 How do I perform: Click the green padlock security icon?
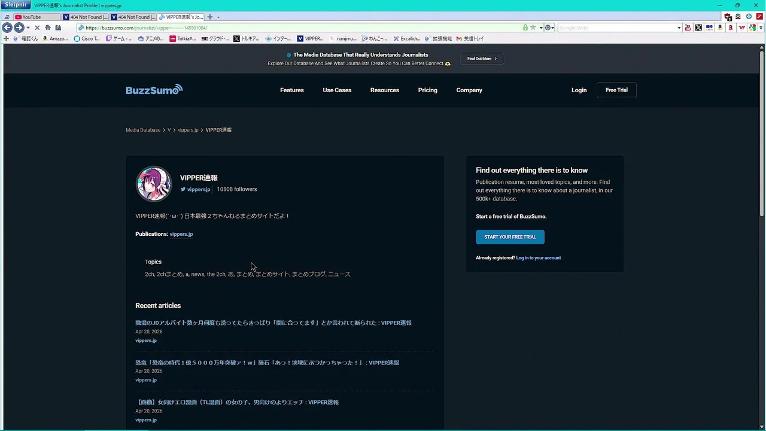[x=525, y=28]
